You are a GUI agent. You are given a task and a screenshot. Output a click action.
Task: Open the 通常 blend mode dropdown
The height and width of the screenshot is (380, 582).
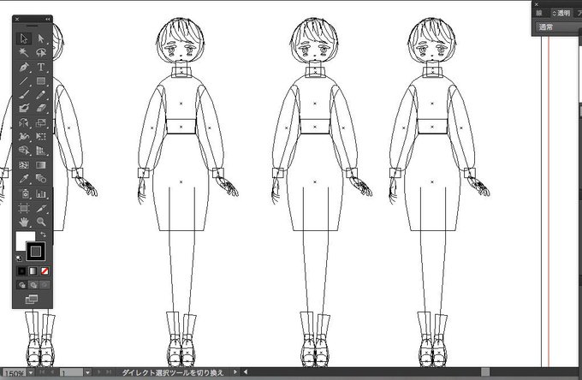tap(559, 27)
